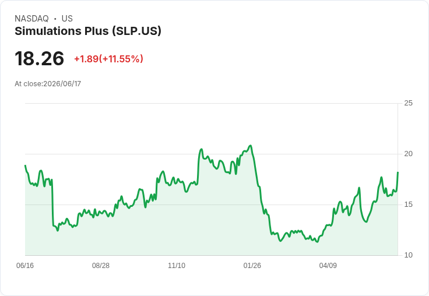429x296 pixels.
Task: Click the 08/28 date label on the x-axis
Action: pos(101,266)
